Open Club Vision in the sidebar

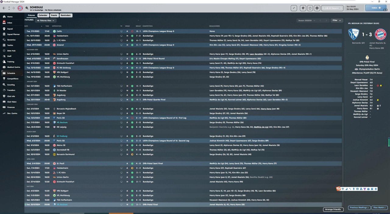(x=12, y=102)
